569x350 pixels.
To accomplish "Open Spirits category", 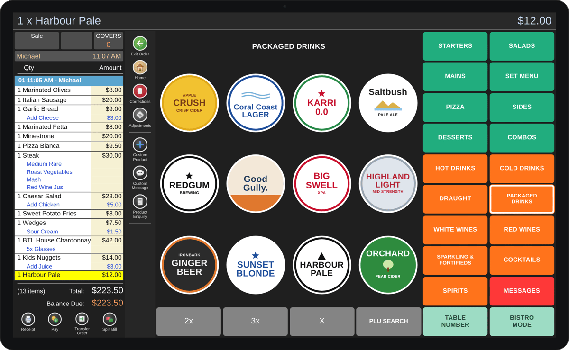I will pos(455,291).
